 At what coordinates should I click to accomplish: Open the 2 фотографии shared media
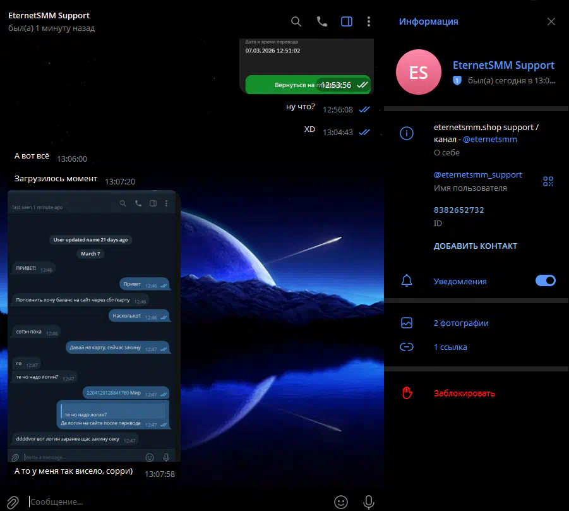pyautogui.click(x=461, y=323)
